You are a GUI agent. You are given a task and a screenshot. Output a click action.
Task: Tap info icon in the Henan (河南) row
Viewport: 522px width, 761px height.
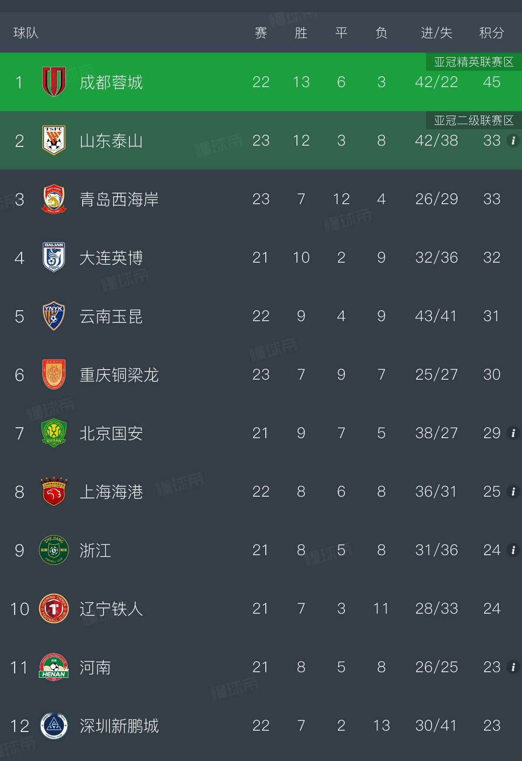pos(513,667)
